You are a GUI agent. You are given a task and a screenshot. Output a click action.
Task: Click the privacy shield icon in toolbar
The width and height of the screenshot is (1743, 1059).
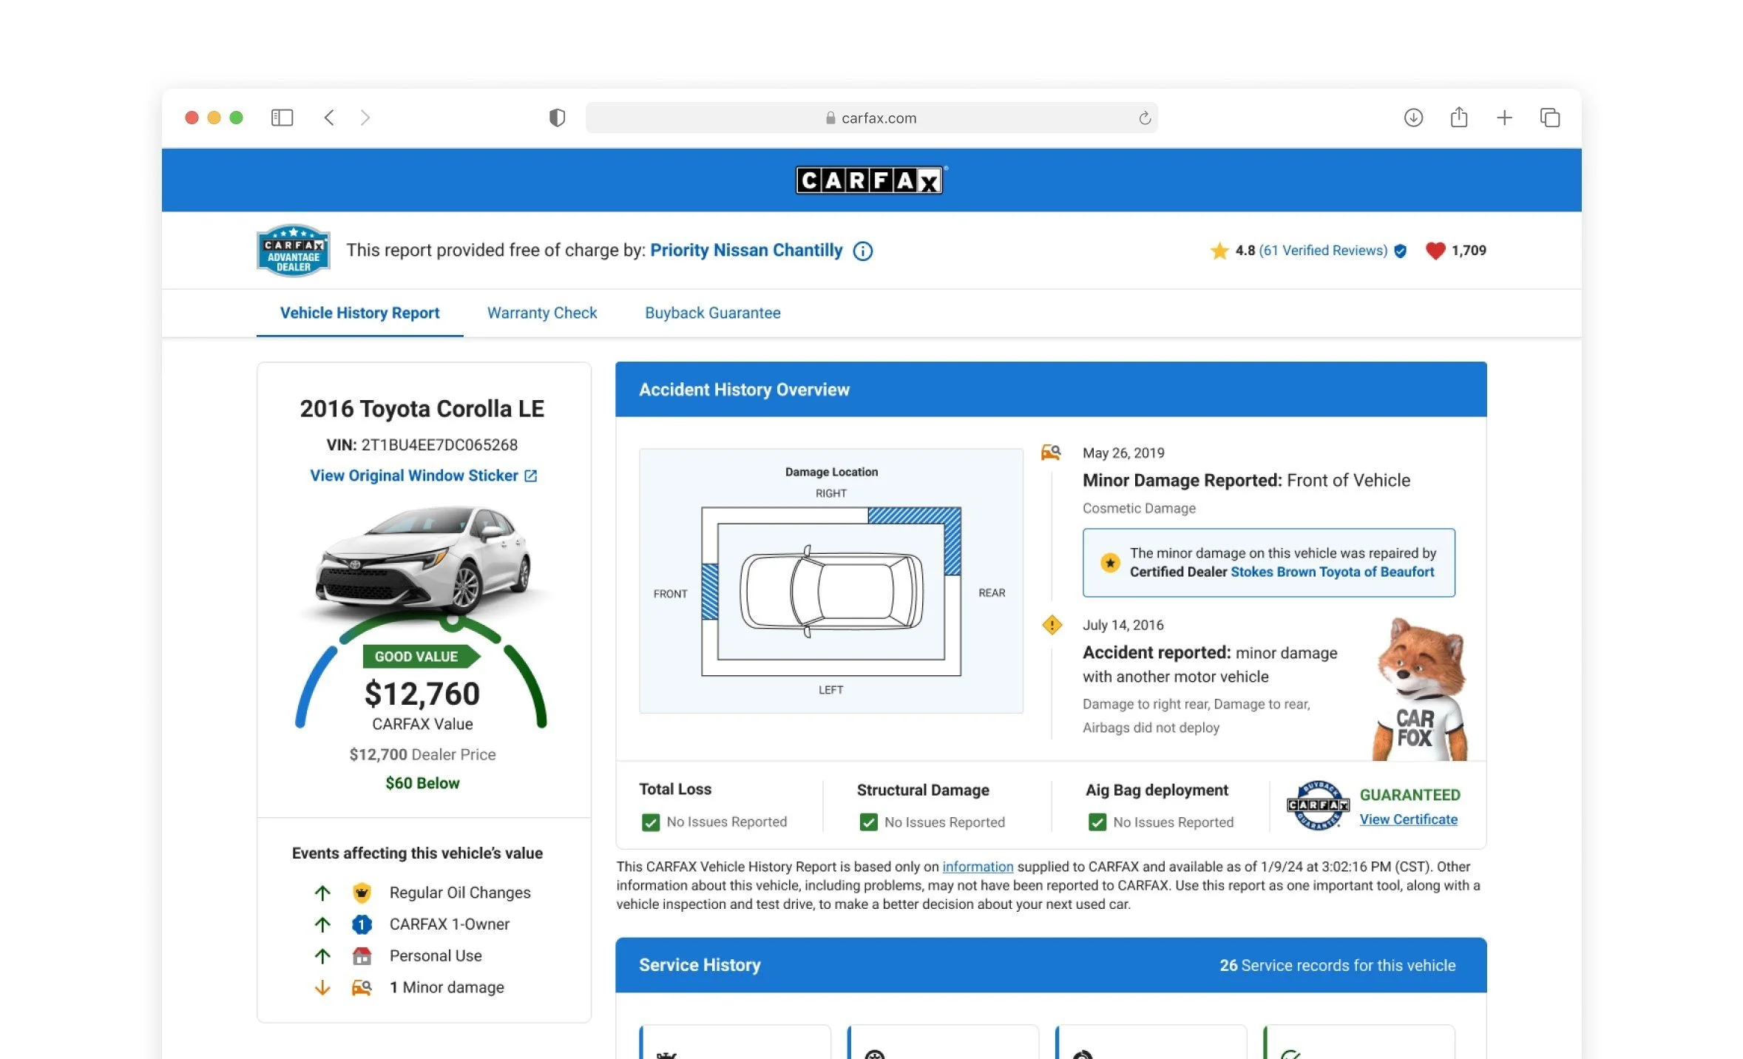pyautogui.click(x=557, y=118)
